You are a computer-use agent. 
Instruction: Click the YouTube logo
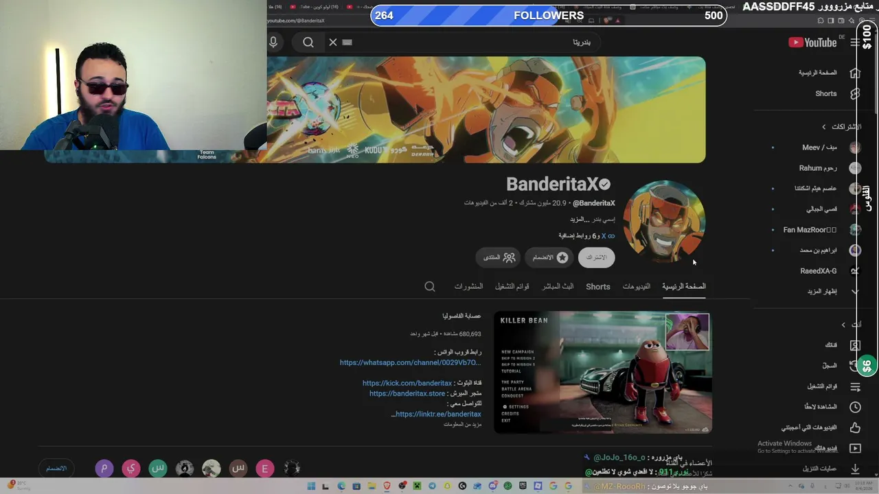pyautogui.click(x=812, y=43)
